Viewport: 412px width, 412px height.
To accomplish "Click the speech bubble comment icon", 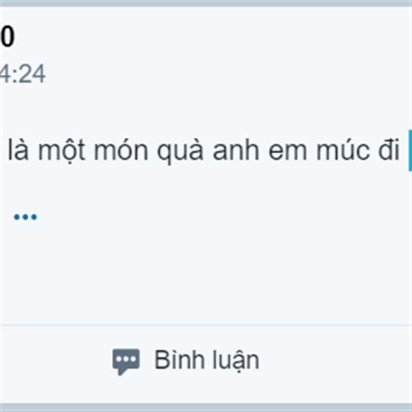I will click(x=126, y=362).
